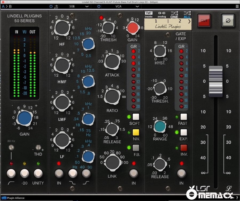Image resolution: width=240 pixels, height=201 pixels.
Task: Open the hamburger menu at top right
Action: pyautogui.click(x=237, y=6)
